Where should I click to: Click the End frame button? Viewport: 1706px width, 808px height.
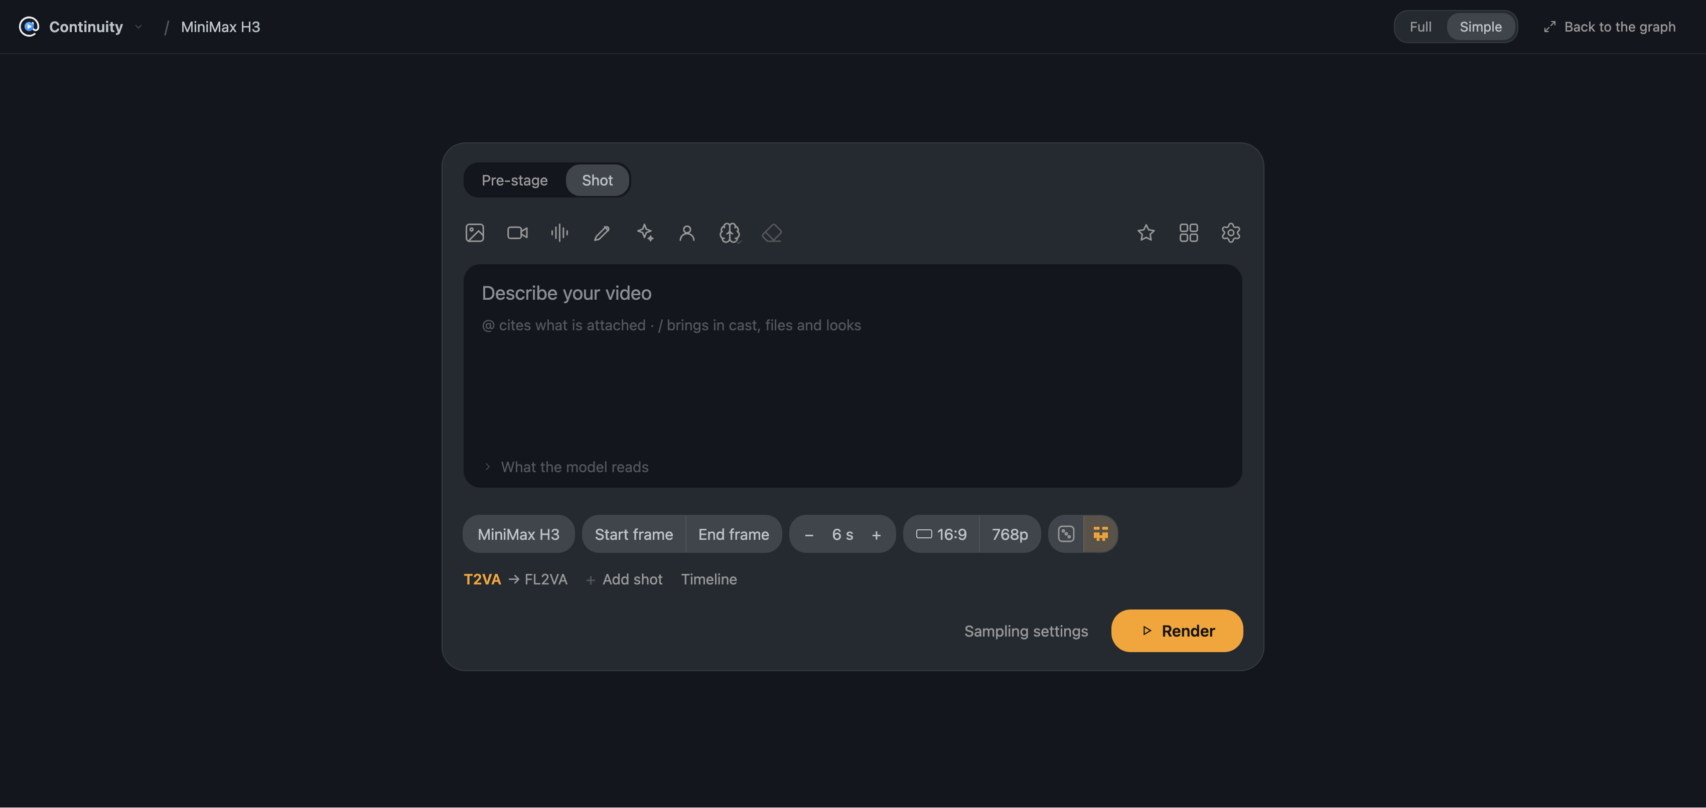pos(734,534)
